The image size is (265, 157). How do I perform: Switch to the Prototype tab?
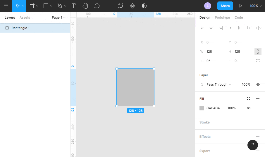[x=222, y=17]
